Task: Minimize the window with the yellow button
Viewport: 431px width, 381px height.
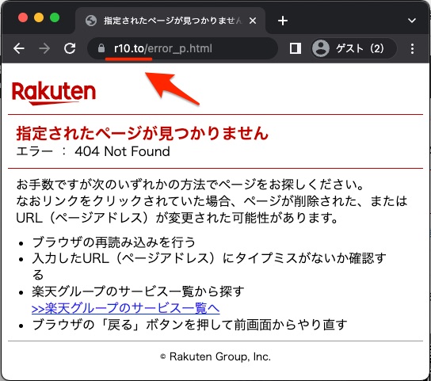Action: point(39,17)
